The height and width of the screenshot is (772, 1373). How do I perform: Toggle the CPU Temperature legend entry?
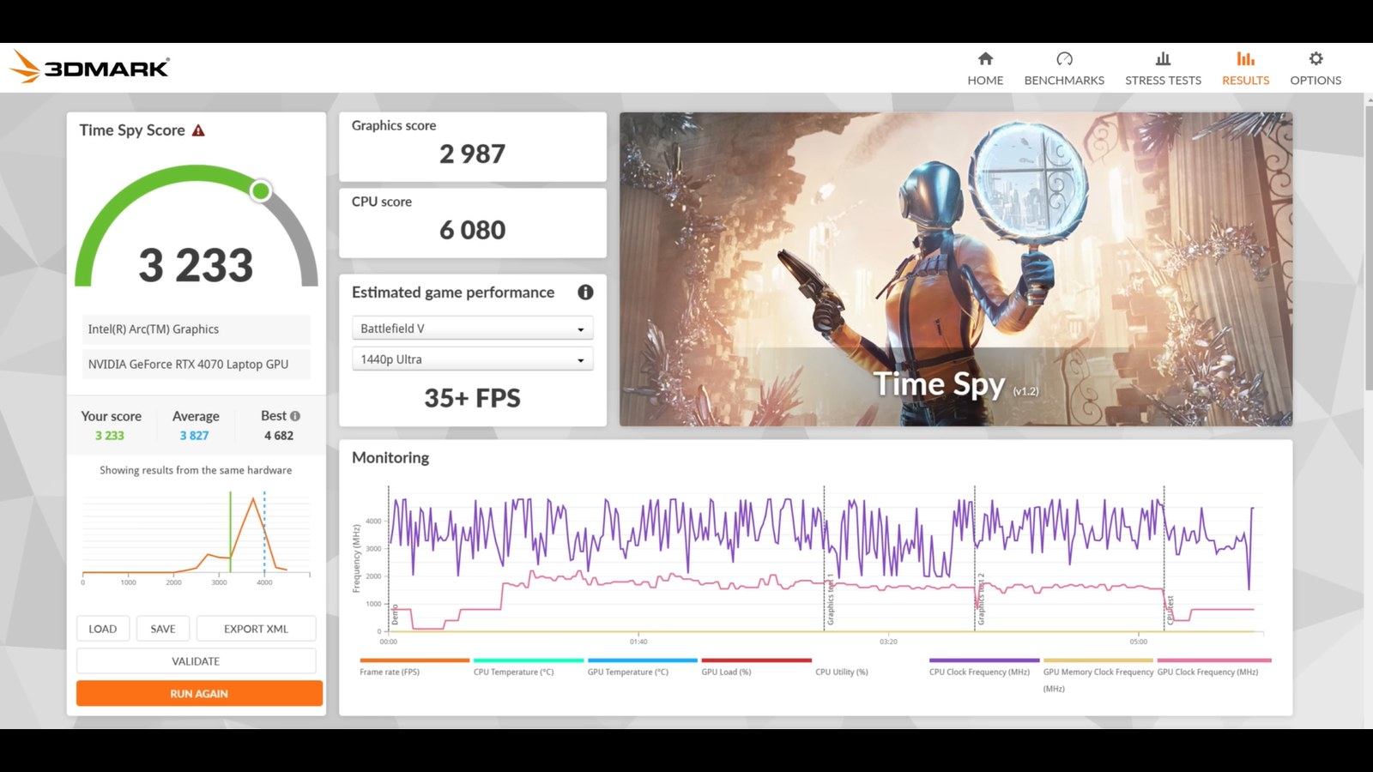pyautogui.click(x=529, y=667)
